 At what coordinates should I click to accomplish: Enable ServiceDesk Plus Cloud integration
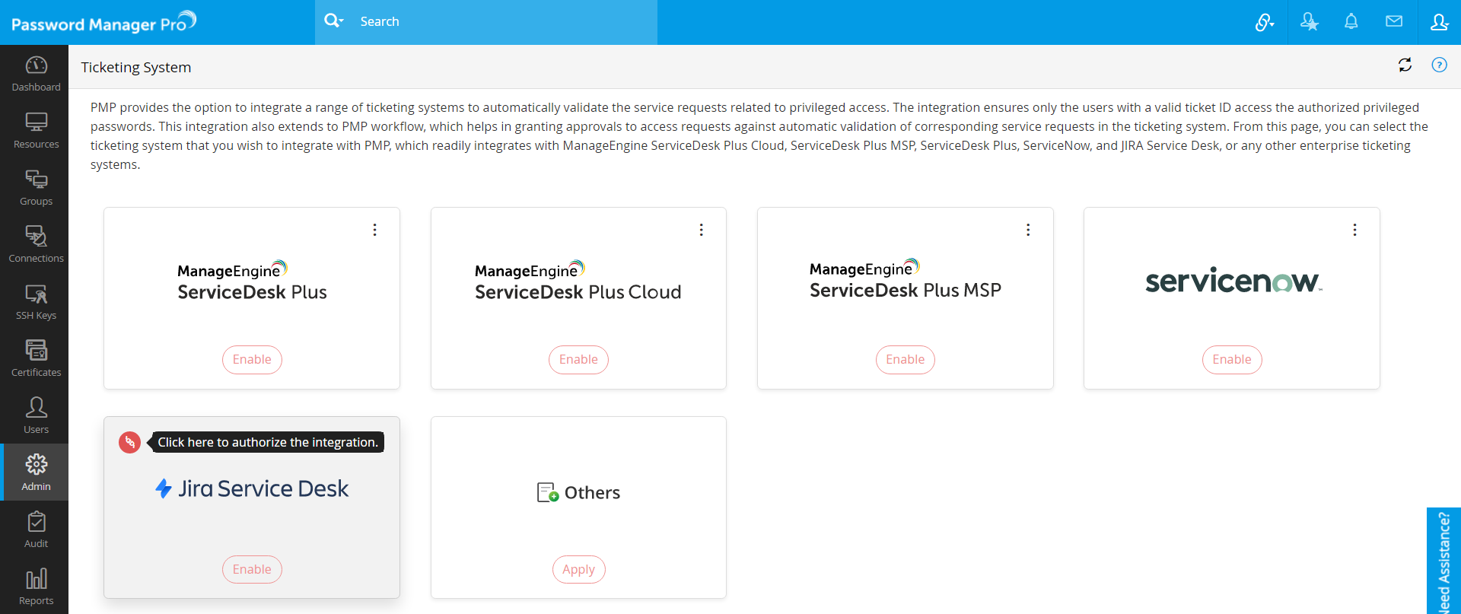pyautogui.click(x=578, y=360)
